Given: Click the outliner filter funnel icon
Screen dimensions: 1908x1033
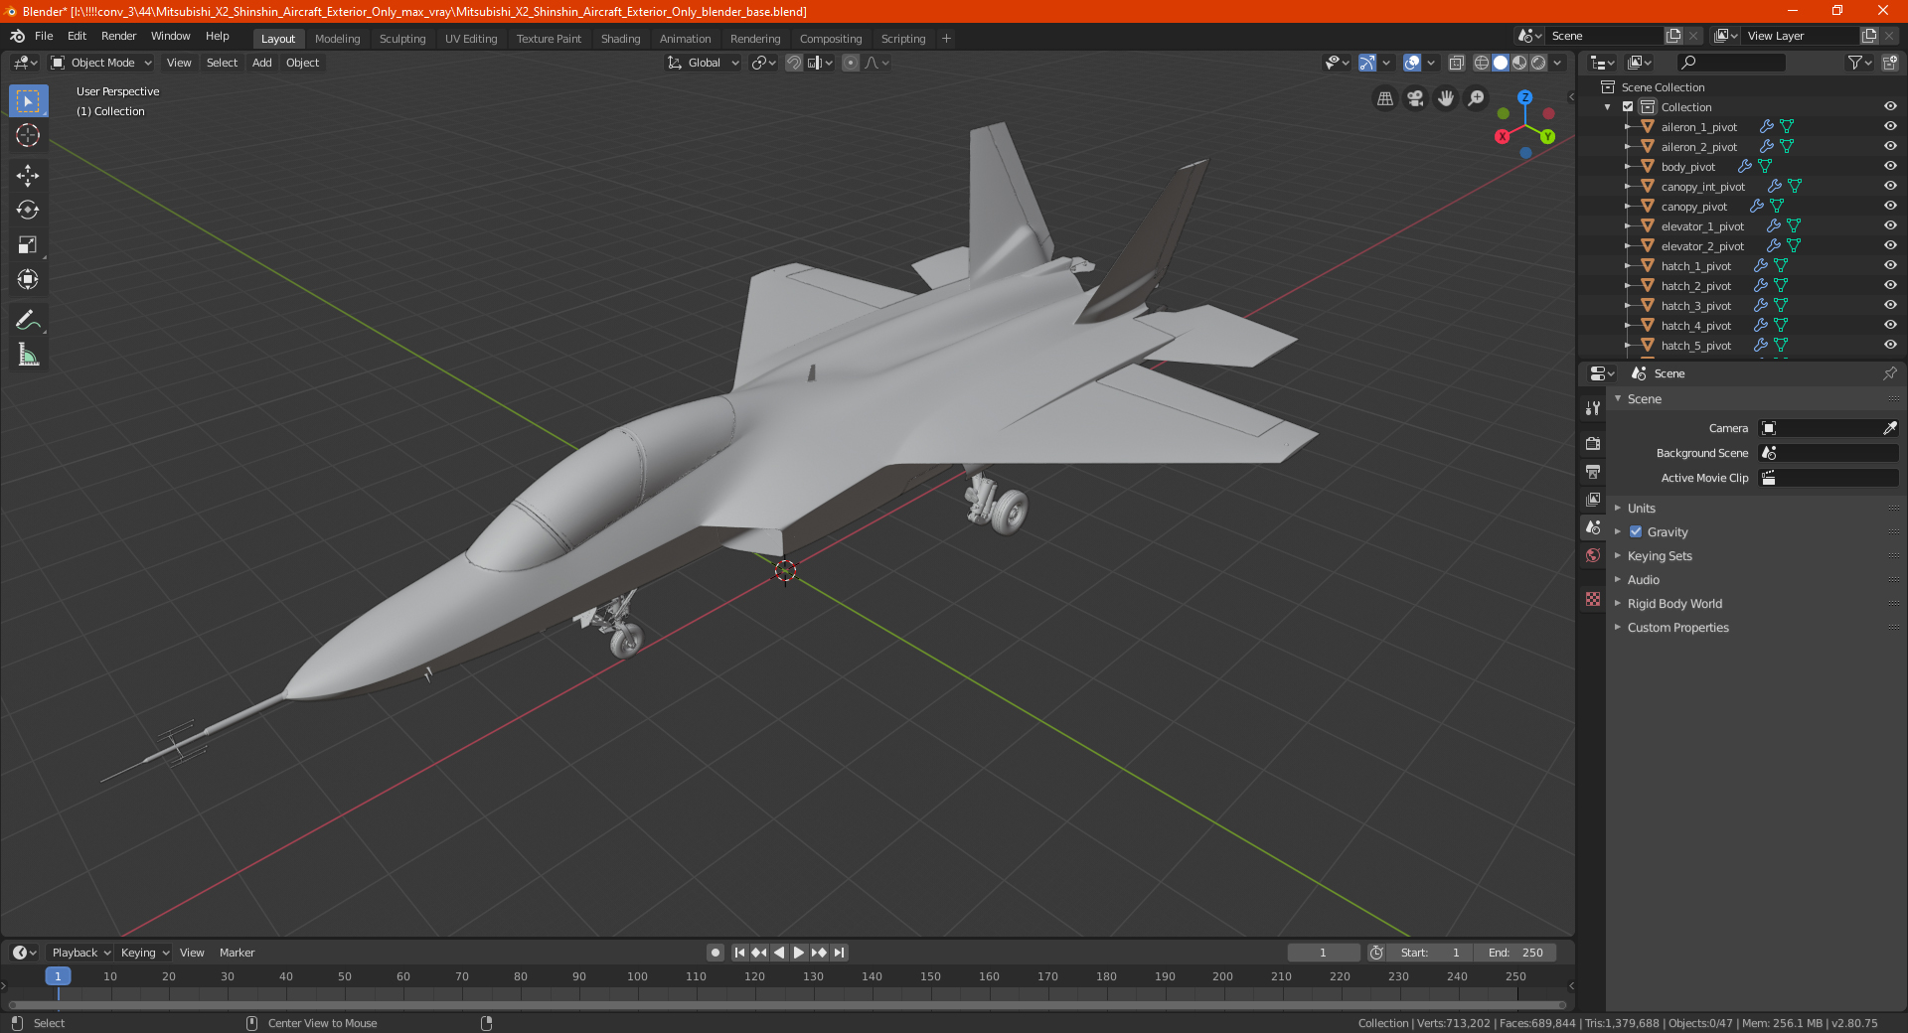Looking at the screenshot, I should (x=1854, y=63).
